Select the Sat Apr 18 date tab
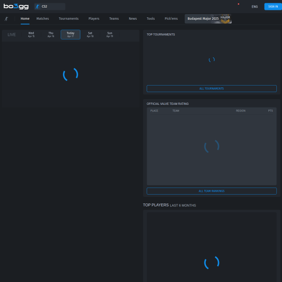Viewport: 282px width, 282px height. pyautogui.click(x=90, y=34)
